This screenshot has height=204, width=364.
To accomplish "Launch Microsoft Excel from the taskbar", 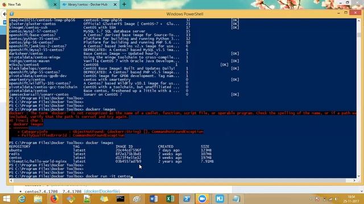I will coord(170,199).
